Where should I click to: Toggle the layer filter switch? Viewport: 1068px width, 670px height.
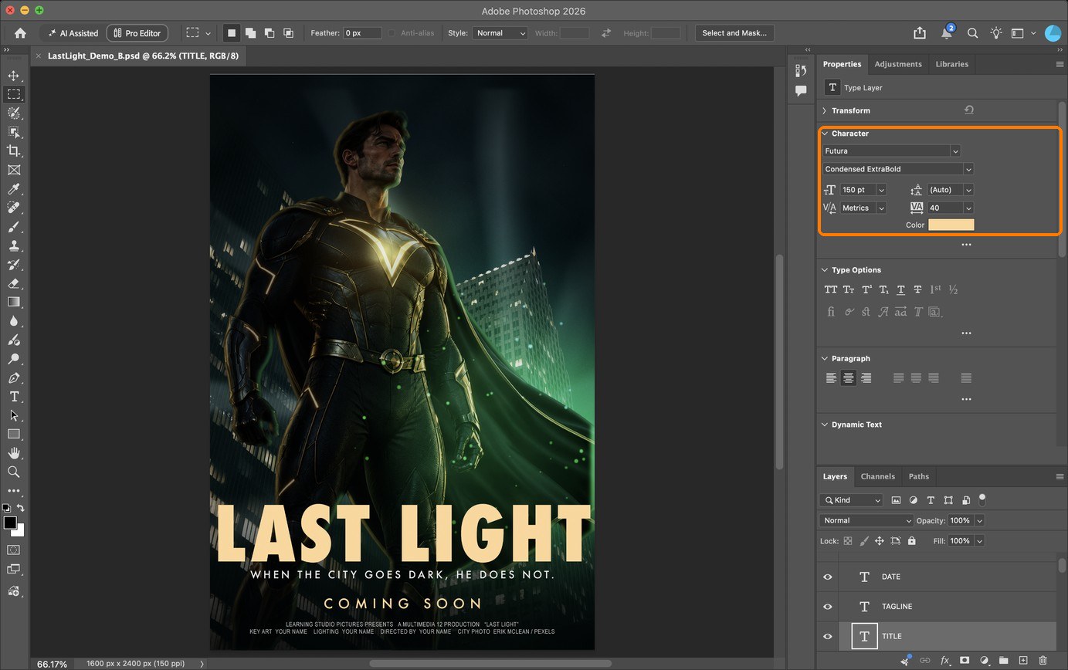[982, 499]
